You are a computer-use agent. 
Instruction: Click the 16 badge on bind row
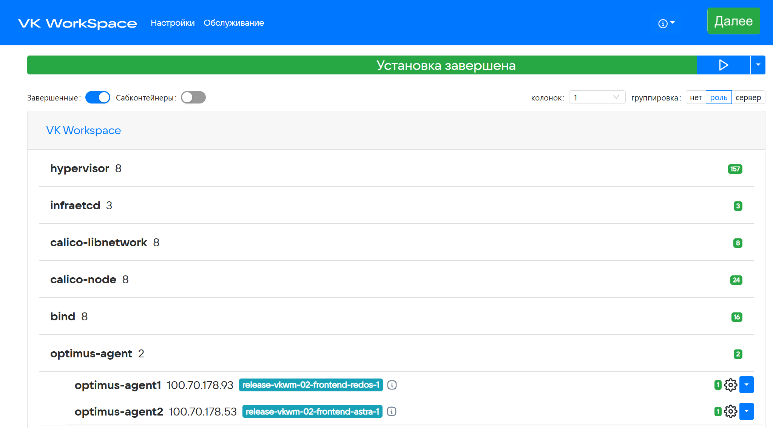(x=737, y=317)
